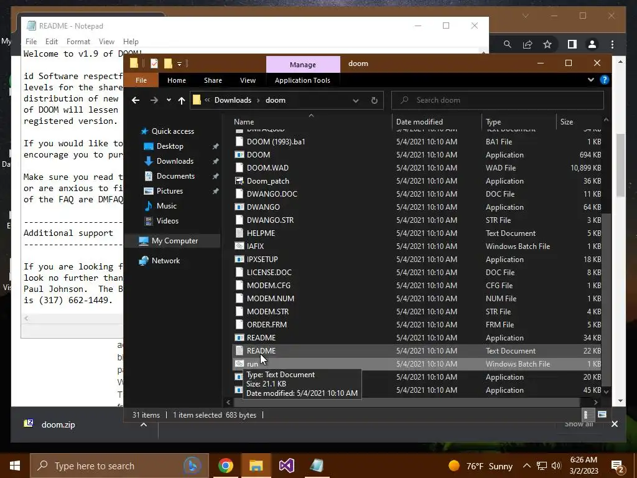Click Properties icon in quick access toolbar

[x=154, y=63]
